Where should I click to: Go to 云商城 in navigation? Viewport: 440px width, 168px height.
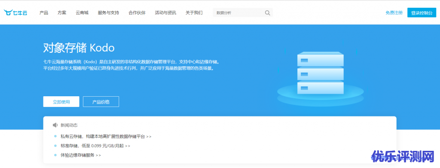[82, 12]
